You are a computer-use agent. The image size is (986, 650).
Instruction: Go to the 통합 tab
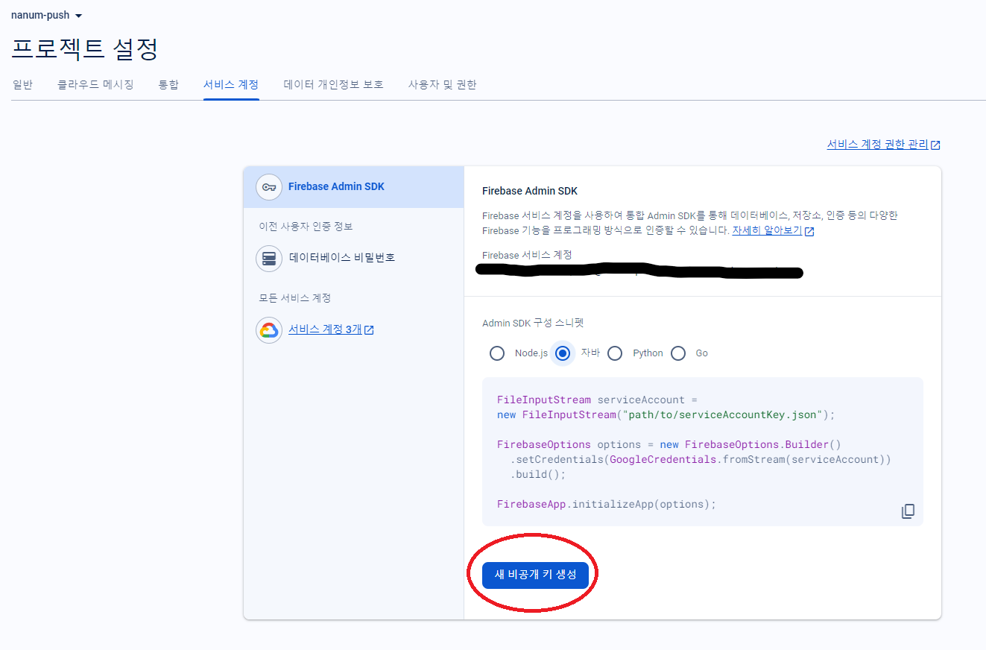[x=168, y=84]
